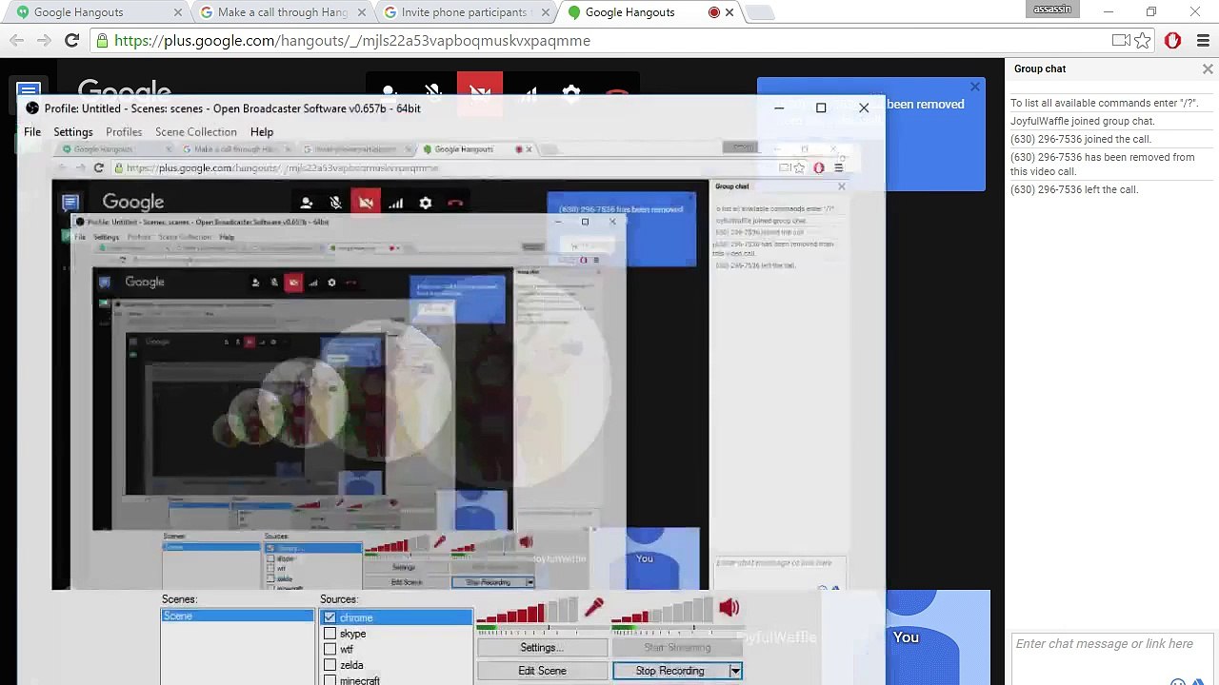Dismiss the blue removed-from-call notification
Image resolution: width=1219 pixels, height=685 pixels.
(x=974, y=87)
